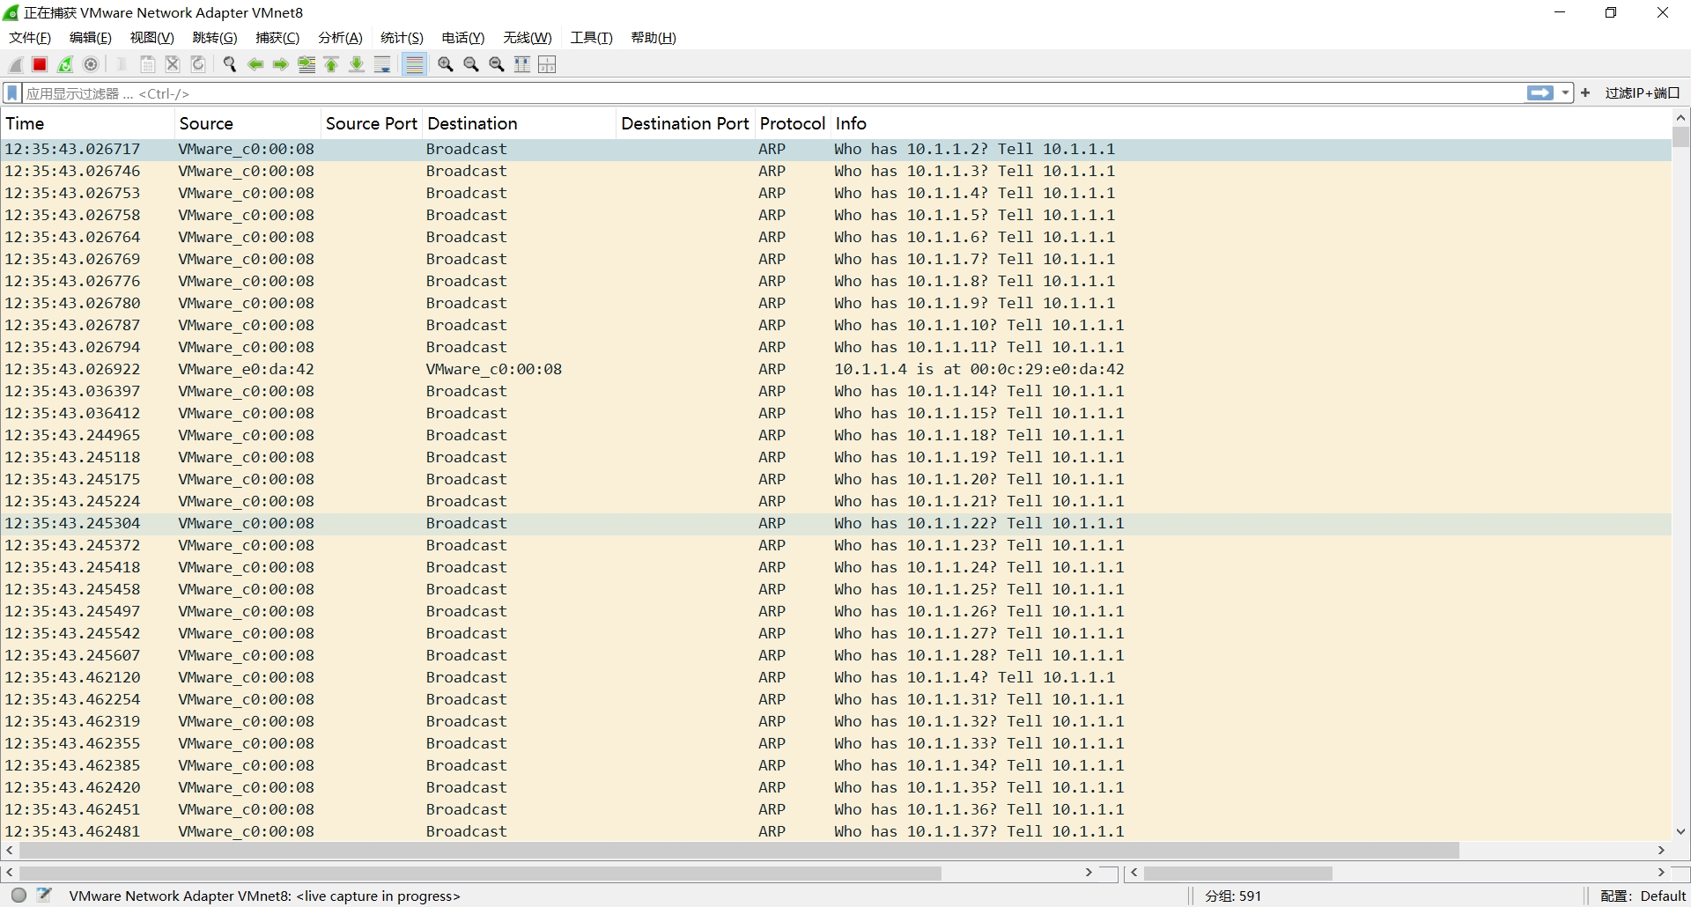
Task: Select the 'Who has 10.1.1.10?' packet row
Action: tap(836, 325)
